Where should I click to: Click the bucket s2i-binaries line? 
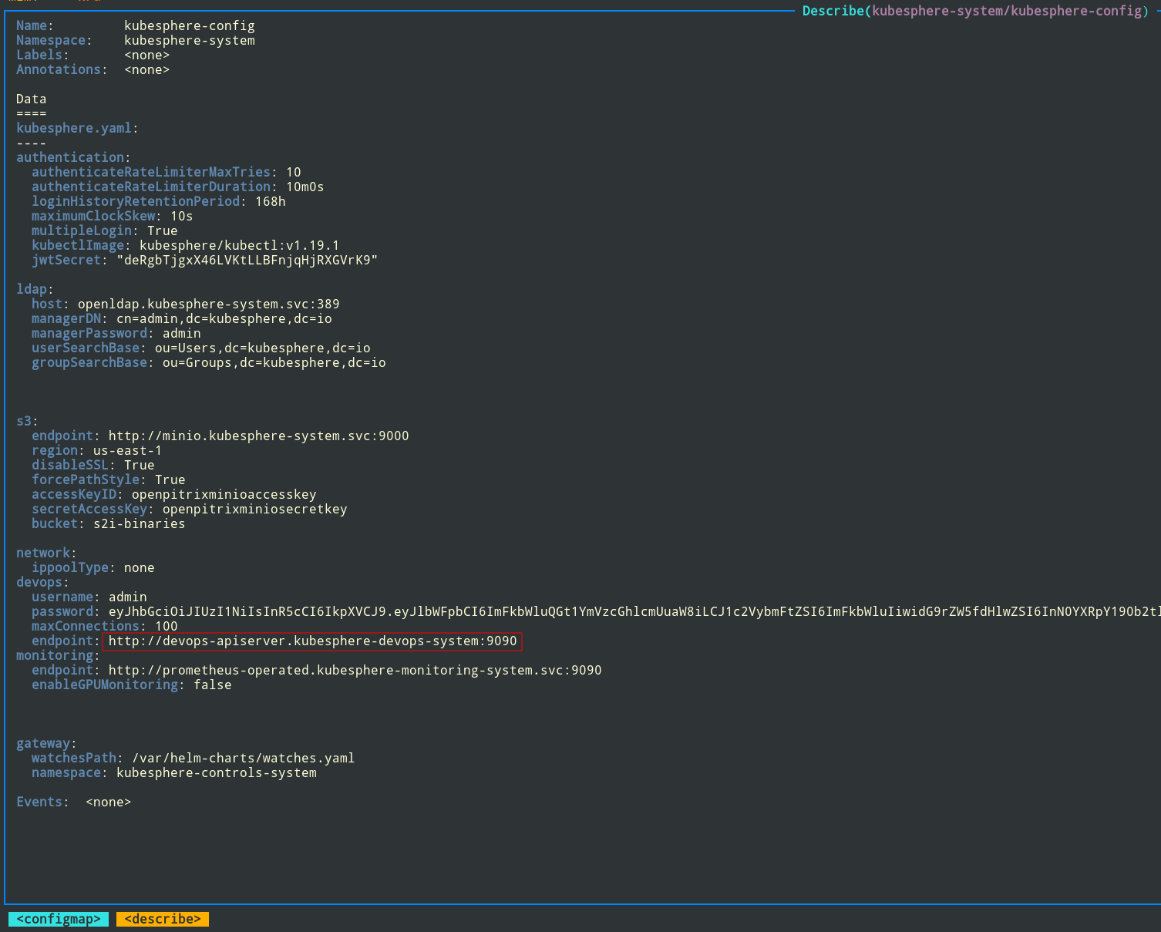pos(108,523)
